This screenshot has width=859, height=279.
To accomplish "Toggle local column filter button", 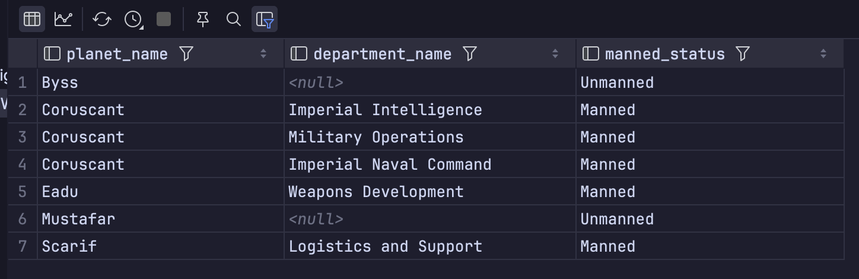I will point(265,19).
